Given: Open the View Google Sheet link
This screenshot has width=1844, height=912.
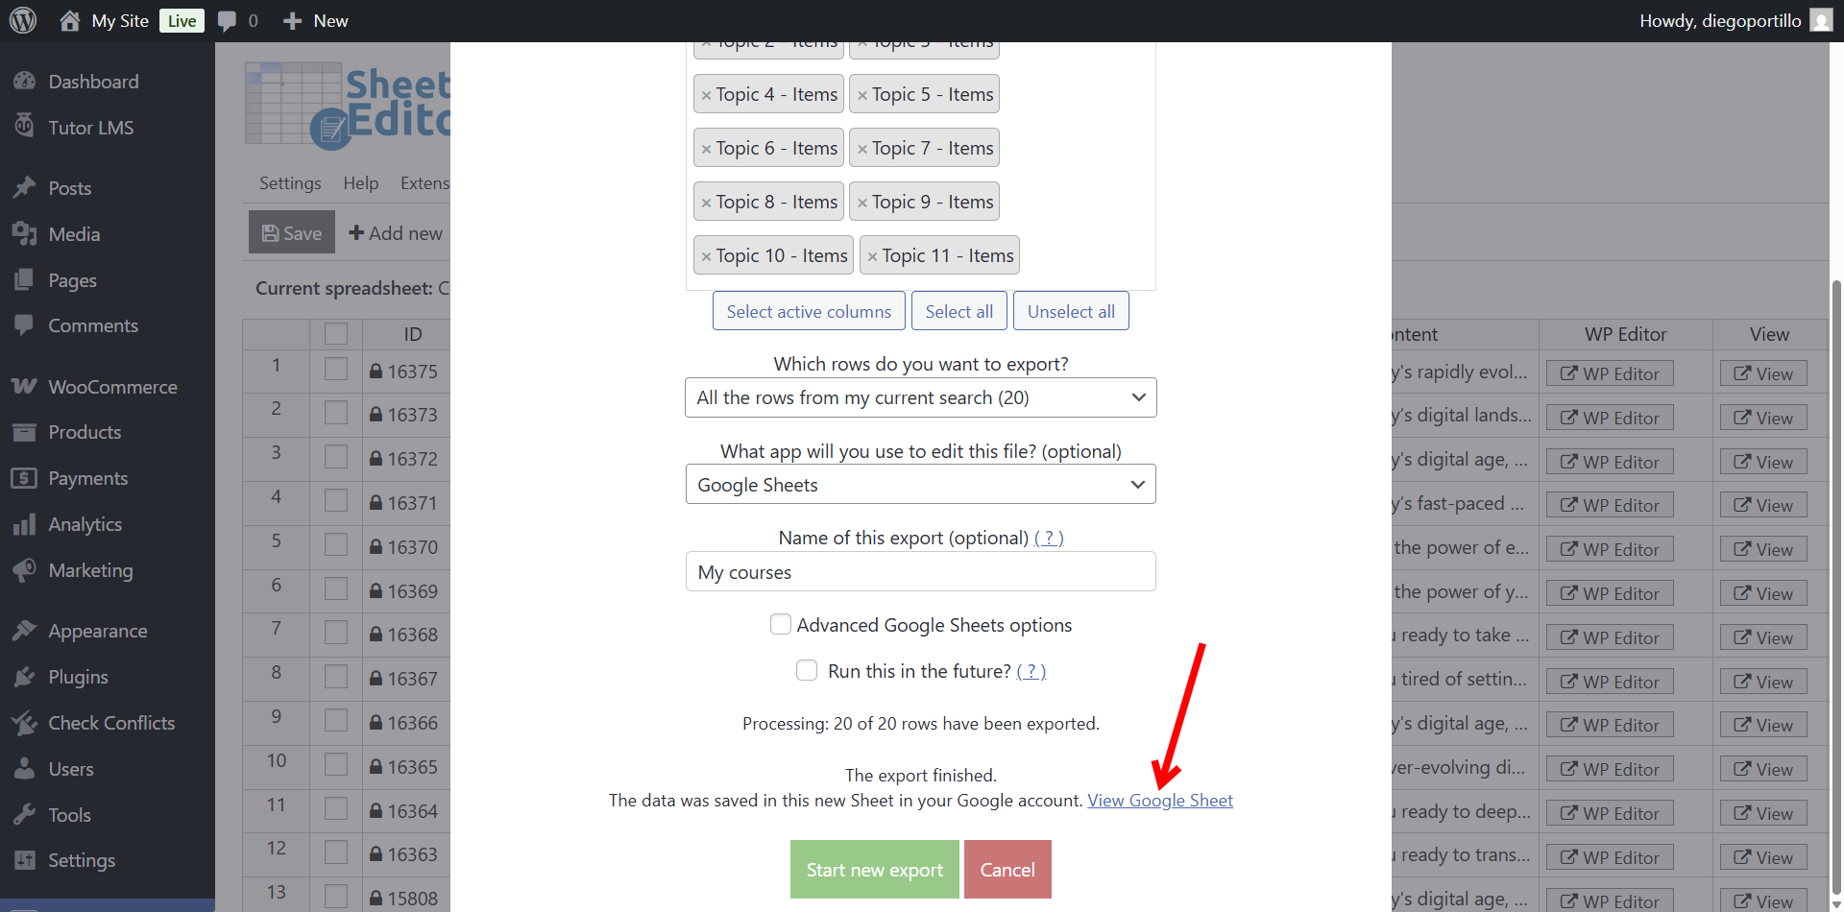Looking at the screenshot, I should click(x=1160, y=801).
